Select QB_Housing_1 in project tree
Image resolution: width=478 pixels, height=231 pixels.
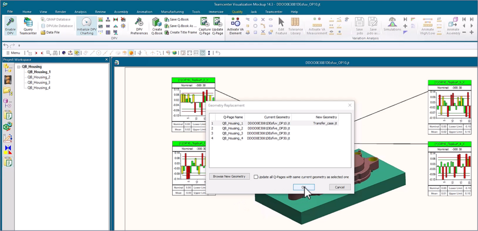pos(39,72)
